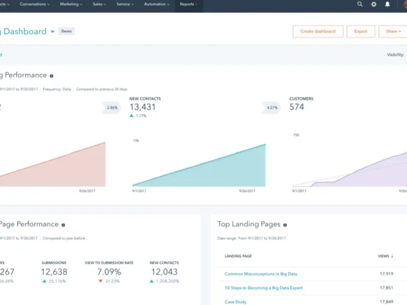Expand the Conversations navigation dropdown
The image size is (407, 305).
[x=35, y=4]
